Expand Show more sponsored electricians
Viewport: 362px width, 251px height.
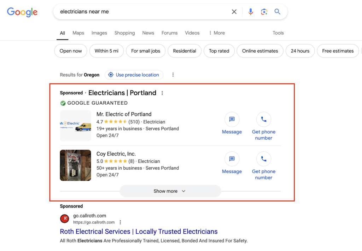pos(170,191)
